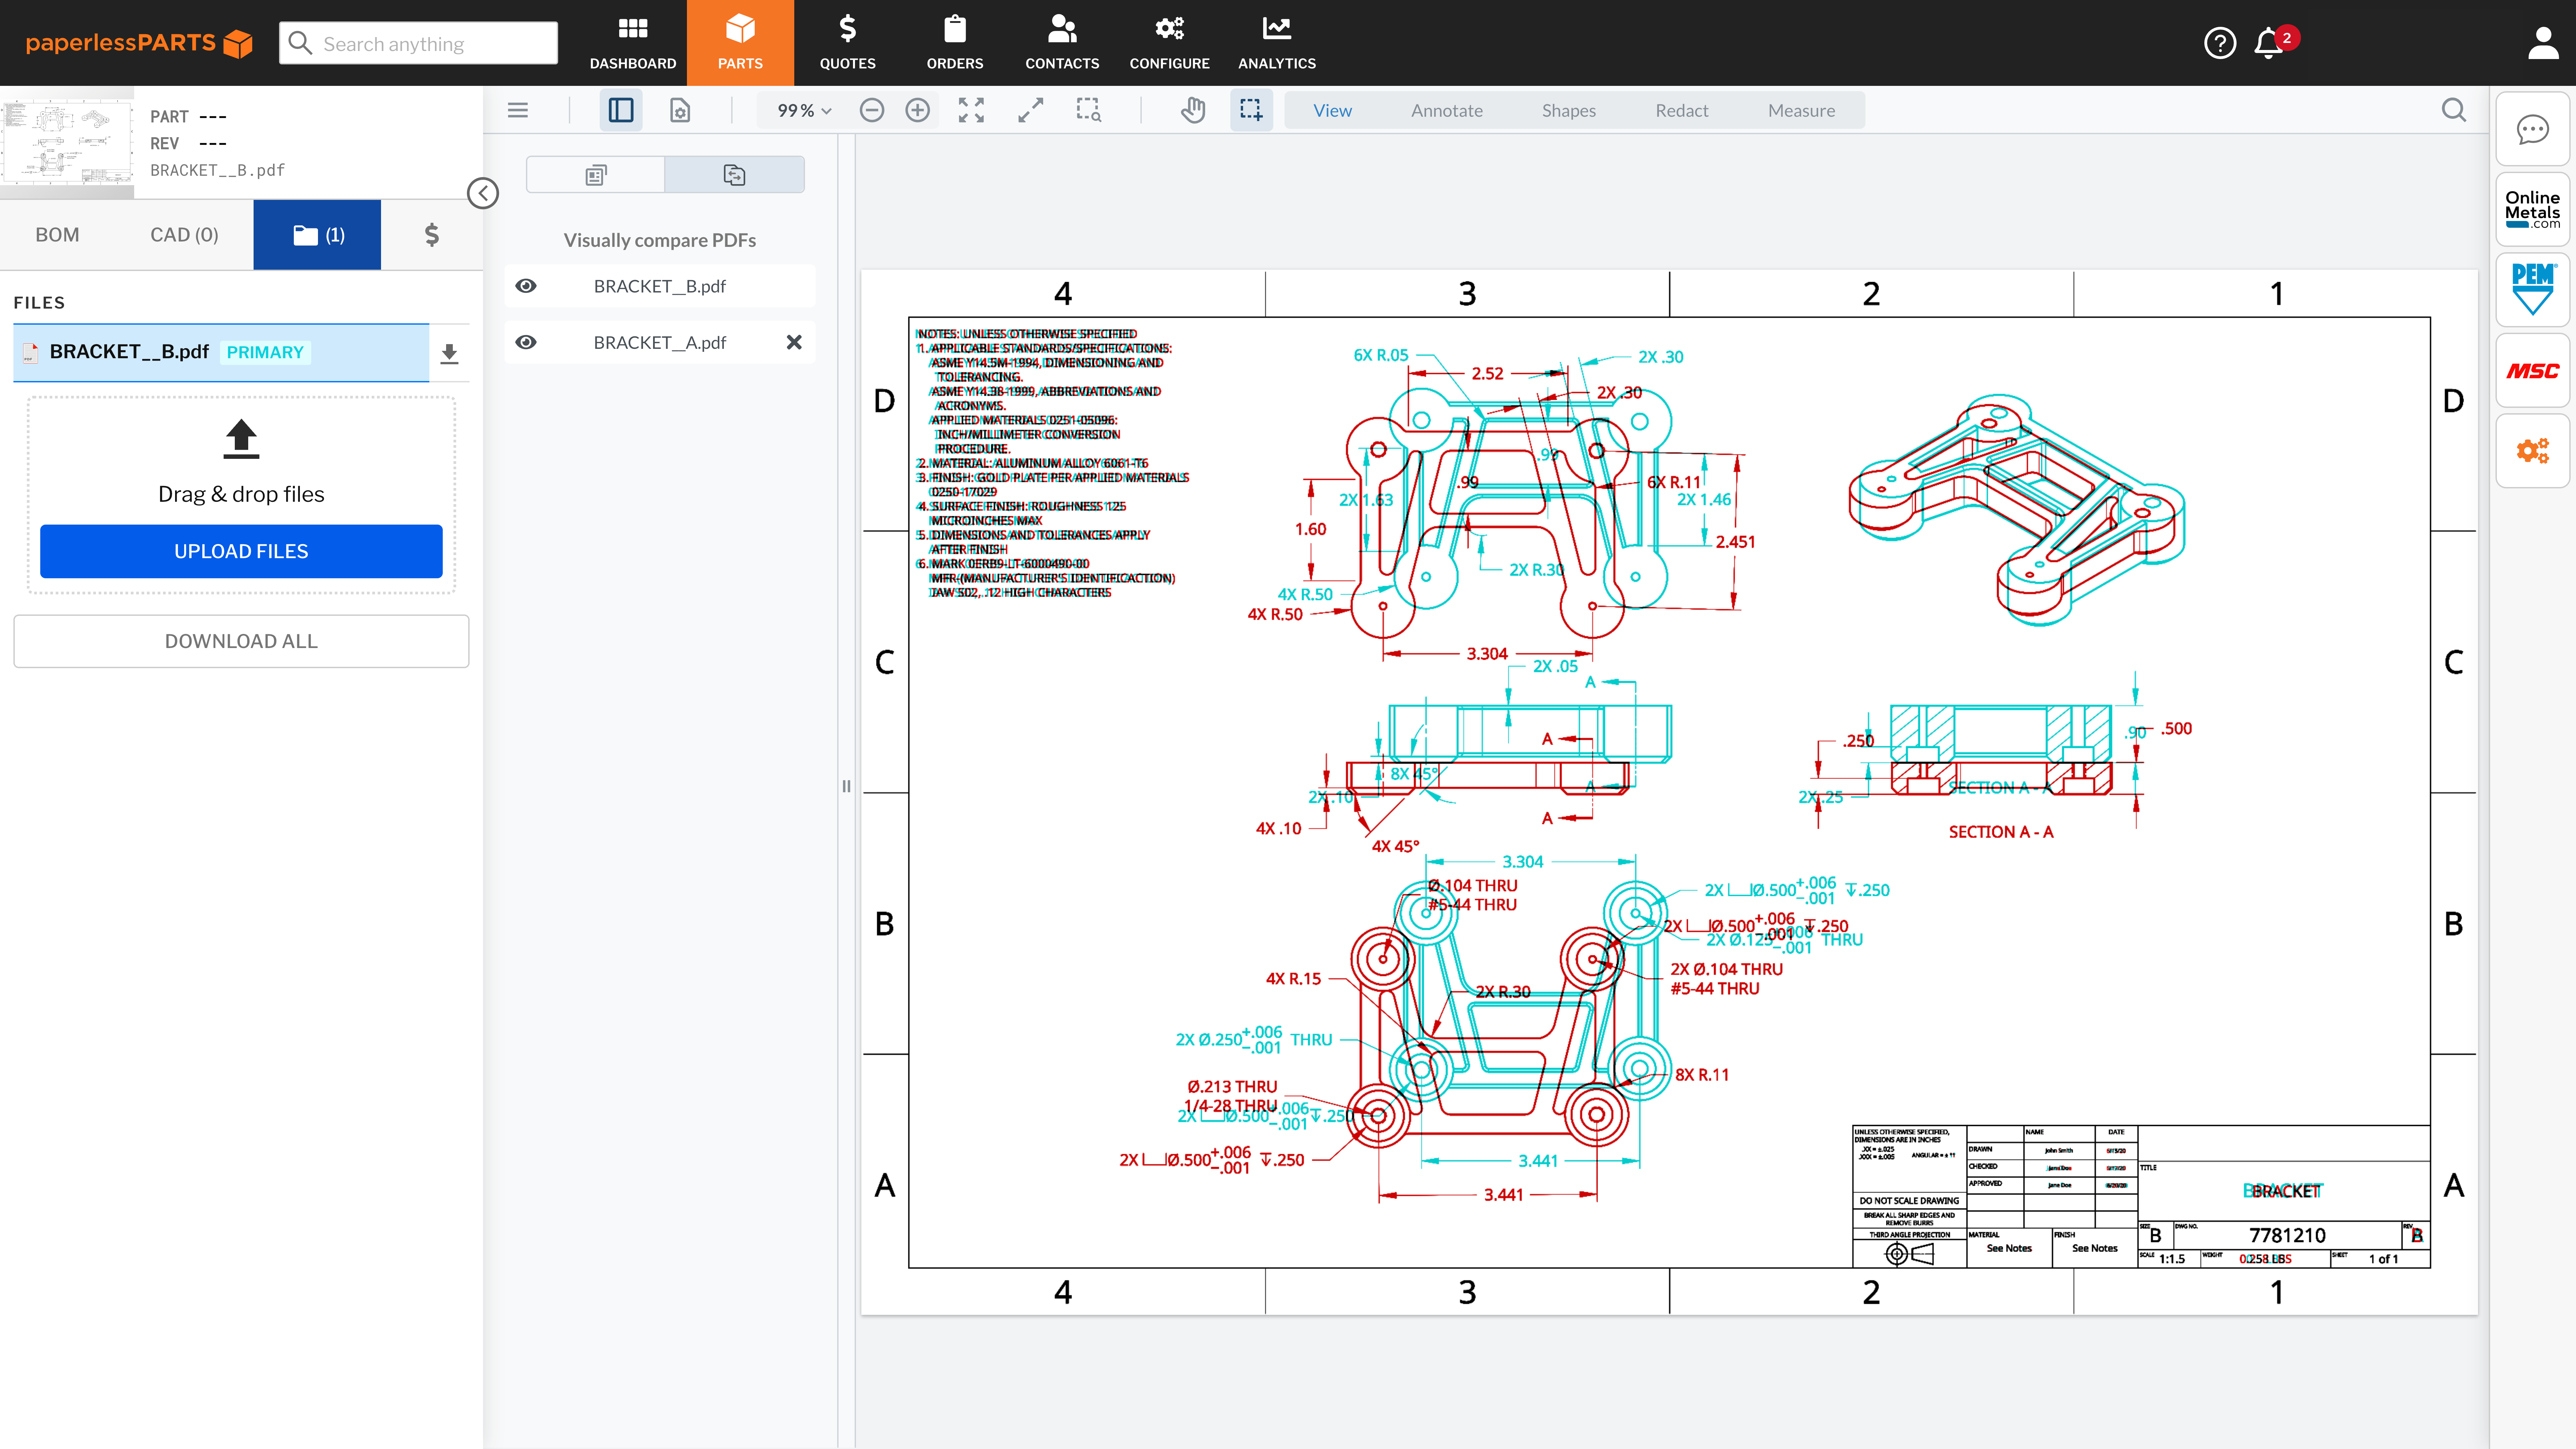The image size is (2576, 1449).
Task: Fit drawing to page
Action: pyautogui.click(x=971, y=110)
